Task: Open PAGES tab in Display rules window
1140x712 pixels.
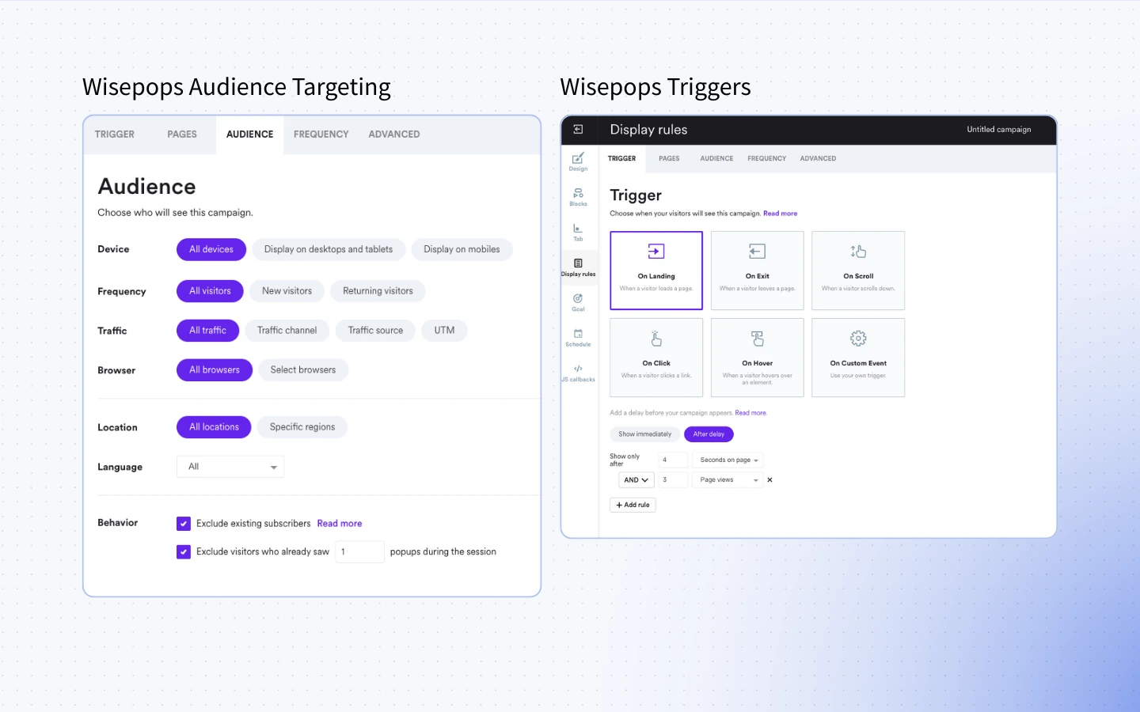Action: click(x=669, y=159)
